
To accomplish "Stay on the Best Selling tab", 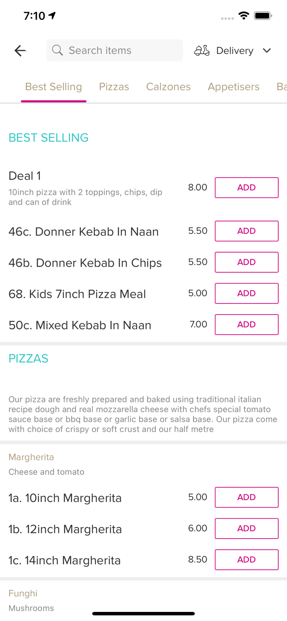I will [53, 87].
